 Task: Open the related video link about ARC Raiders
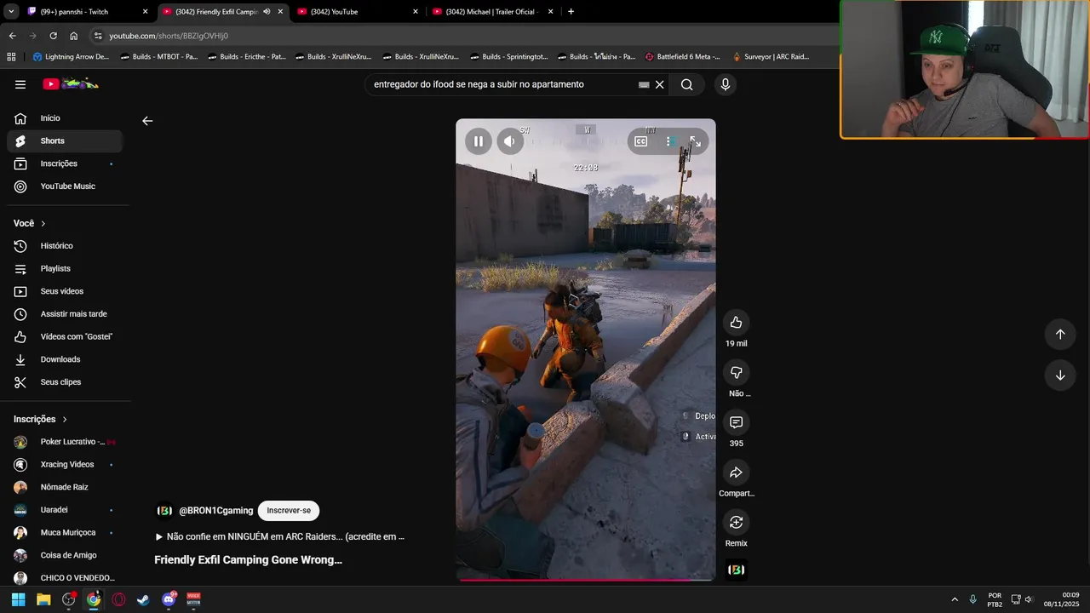280,537
